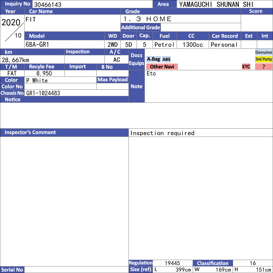This screenshot has height=273, width=273.
Task: Click the length 399cm value
Action: (183, 270)
